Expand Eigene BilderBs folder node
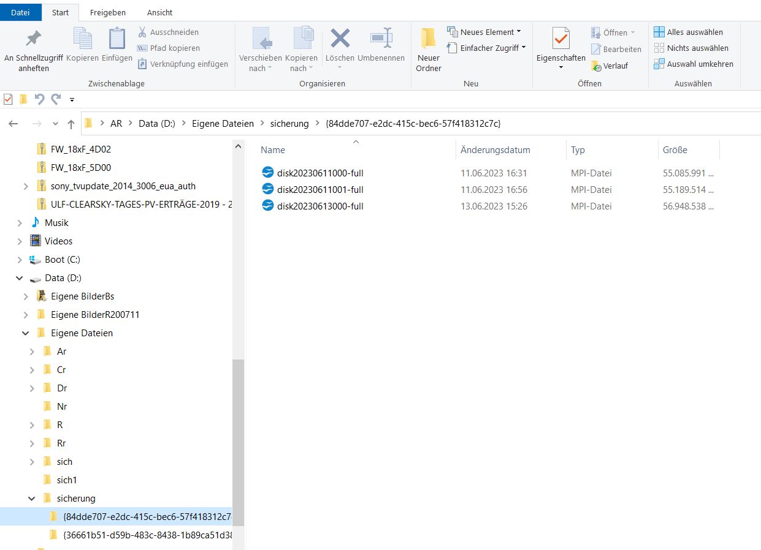This screenshot has height=550, width=761. coord(25,296)
